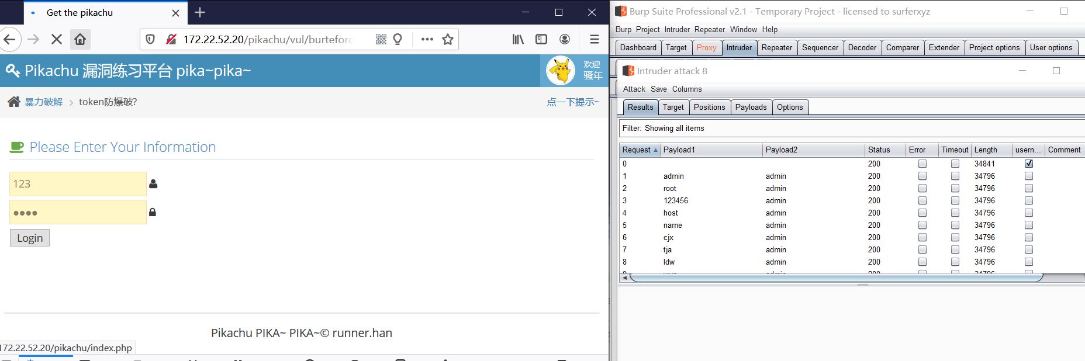This screenshot has height=361, width=1085.
Task: Open the Firefox hamburger menu
Action: (595, 39)
